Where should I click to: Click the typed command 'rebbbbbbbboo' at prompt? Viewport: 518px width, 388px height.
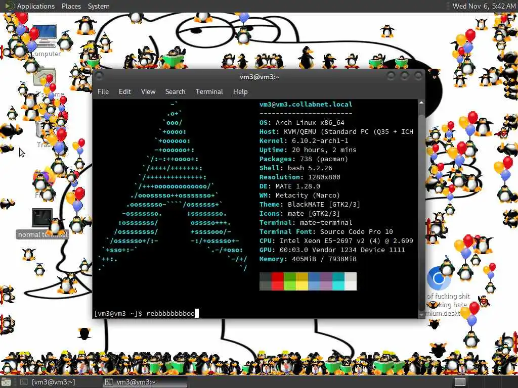(170, 313)
